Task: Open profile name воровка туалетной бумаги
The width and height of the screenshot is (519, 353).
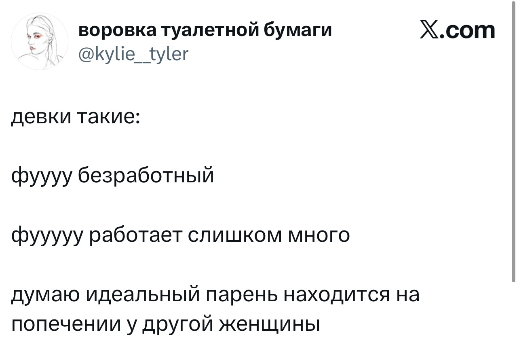Action: 205,30
